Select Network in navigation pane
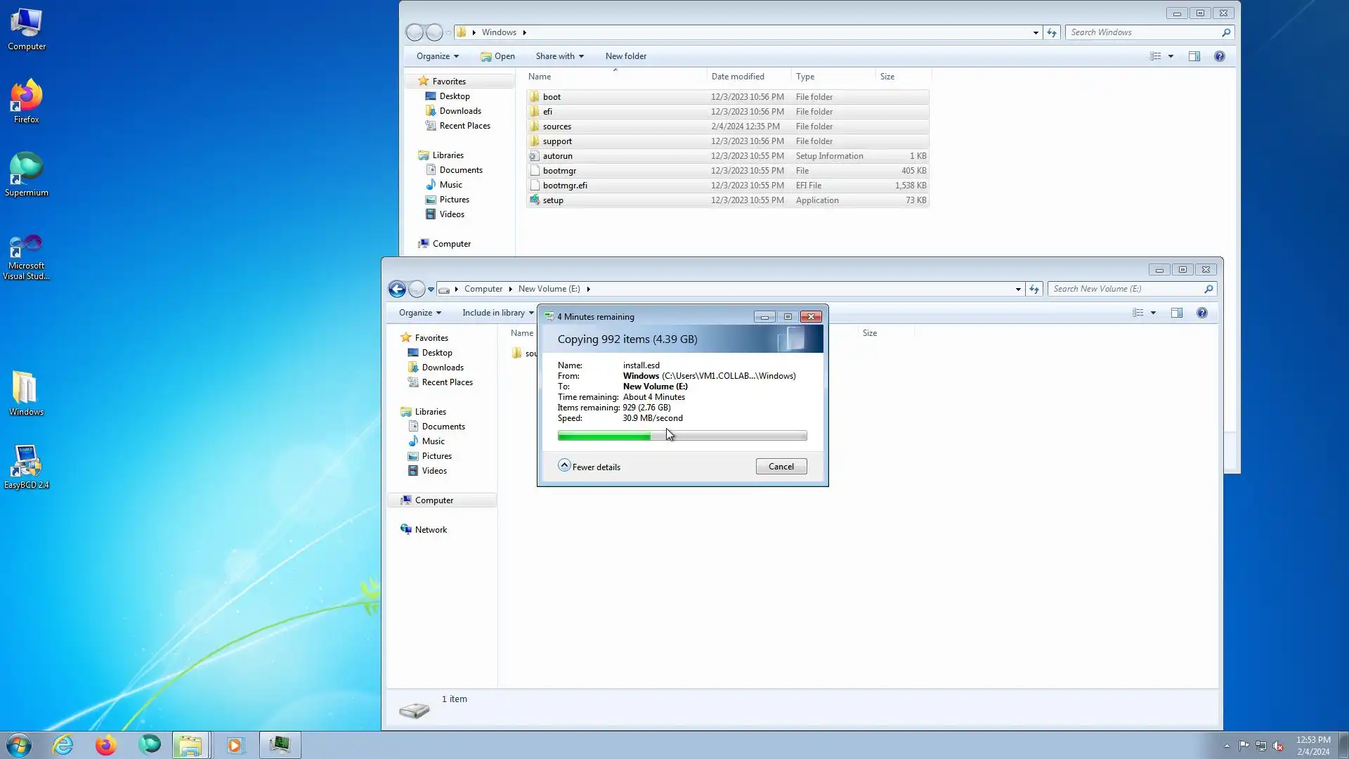This screenshot has width=1349, height=759. pyautogui.click(x=430, y=530)
